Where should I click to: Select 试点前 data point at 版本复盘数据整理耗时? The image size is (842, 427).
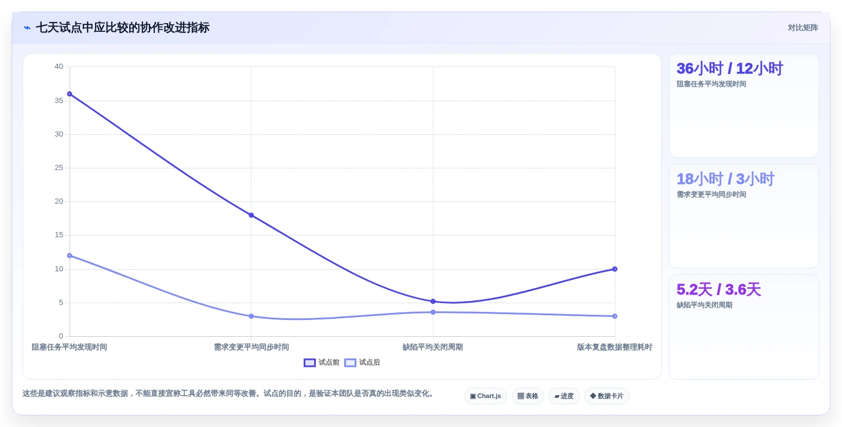615,269
